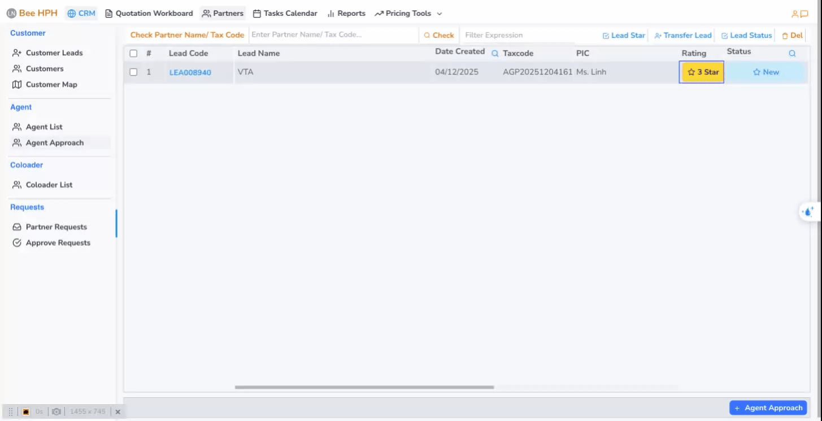Toggle the select-all checkbox in table header
This screenshot has width=822, height=421.
click(x=133, y=54)
